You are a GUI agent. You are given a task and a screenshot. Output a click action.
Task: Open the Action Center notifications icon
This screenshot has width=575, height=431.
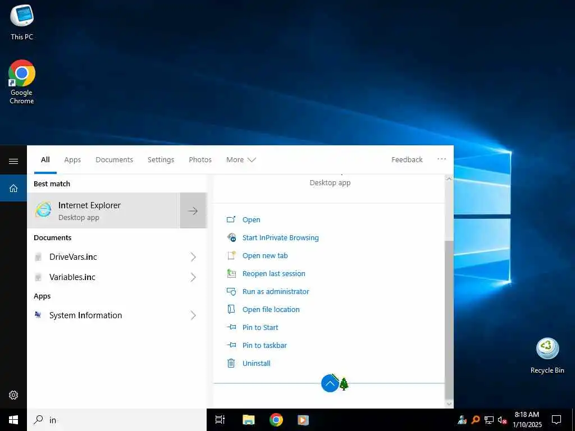pos(556,420)
